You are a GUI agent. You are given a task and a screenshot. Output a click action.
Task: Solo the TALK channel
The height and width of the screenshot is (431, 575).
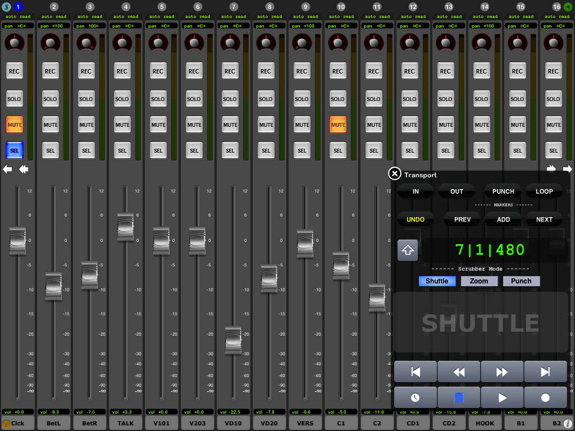coord(122,99)
